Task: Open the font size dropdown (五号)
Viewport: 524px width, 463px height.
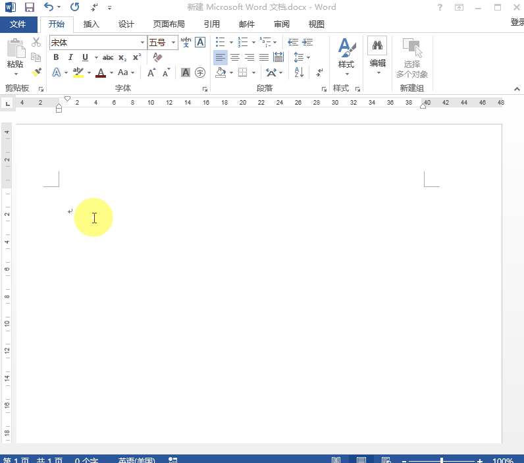Action: 174,43
